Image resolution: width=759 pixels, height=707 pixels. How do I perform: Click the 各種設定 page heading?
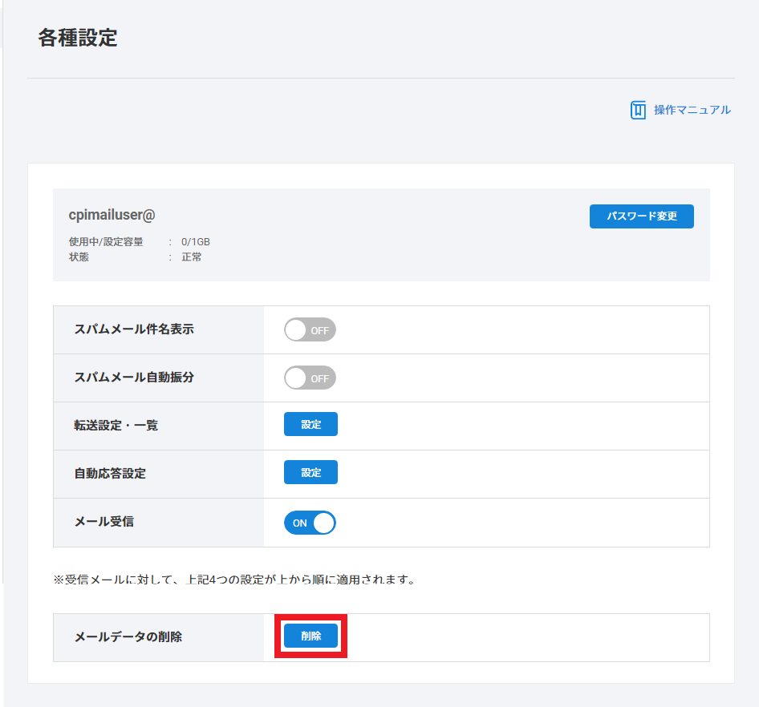(78, 38)
